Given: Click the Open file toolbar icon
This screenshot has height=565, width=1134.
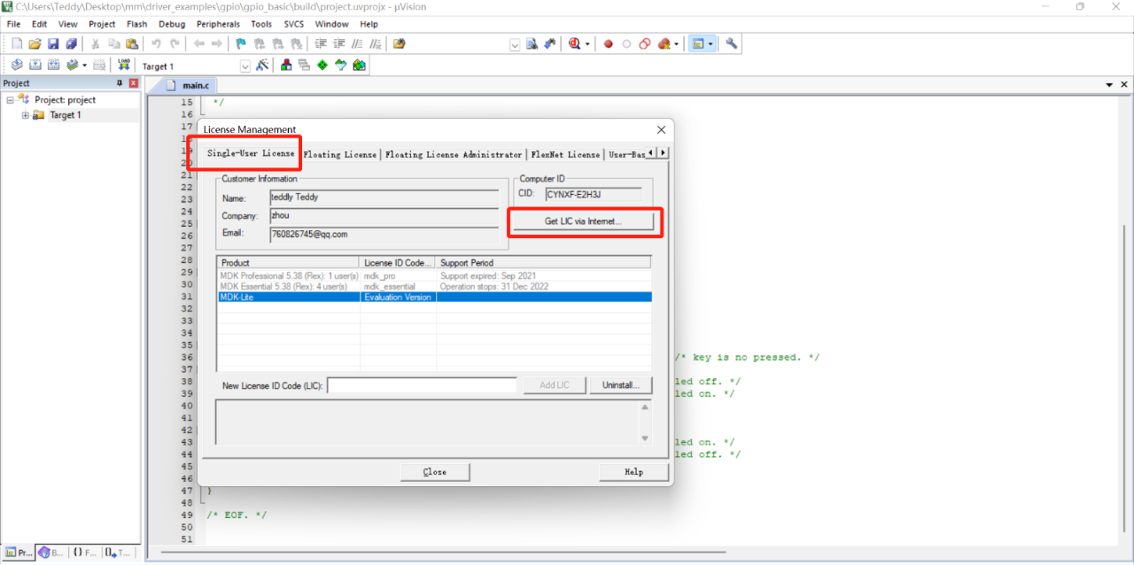Looking at the screenshot, I should pos(35,43).
